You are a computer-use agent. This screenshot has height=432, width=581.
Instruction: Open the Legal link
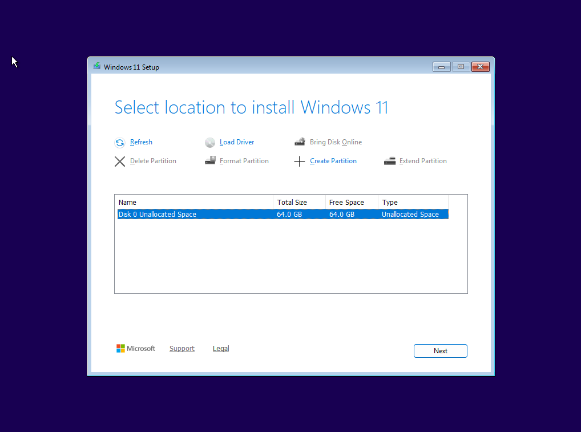[221, 348]
